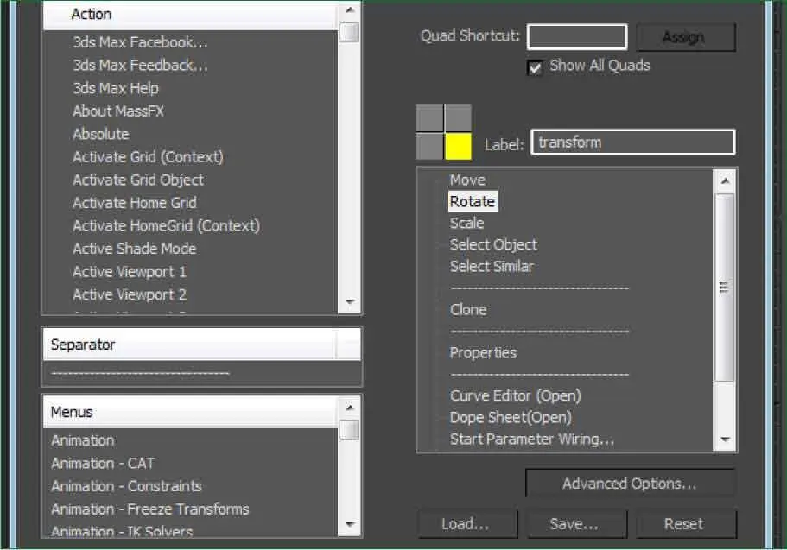
Task: Click the Menus list scroll up arrow
Action: click(x=350, y=408)
